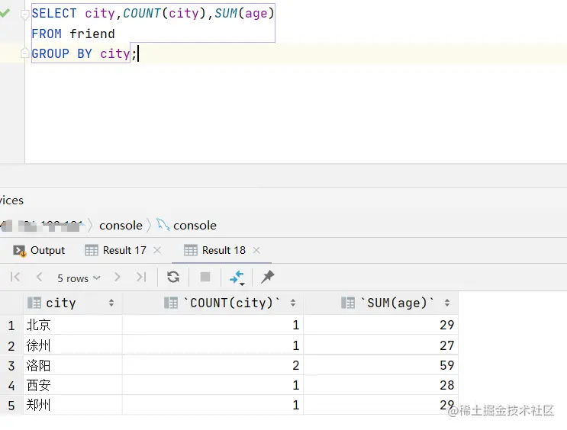The height and width of the screenshot is (430, 567).
Task: Click the Output tab's console icon
Action: [20, 250]
